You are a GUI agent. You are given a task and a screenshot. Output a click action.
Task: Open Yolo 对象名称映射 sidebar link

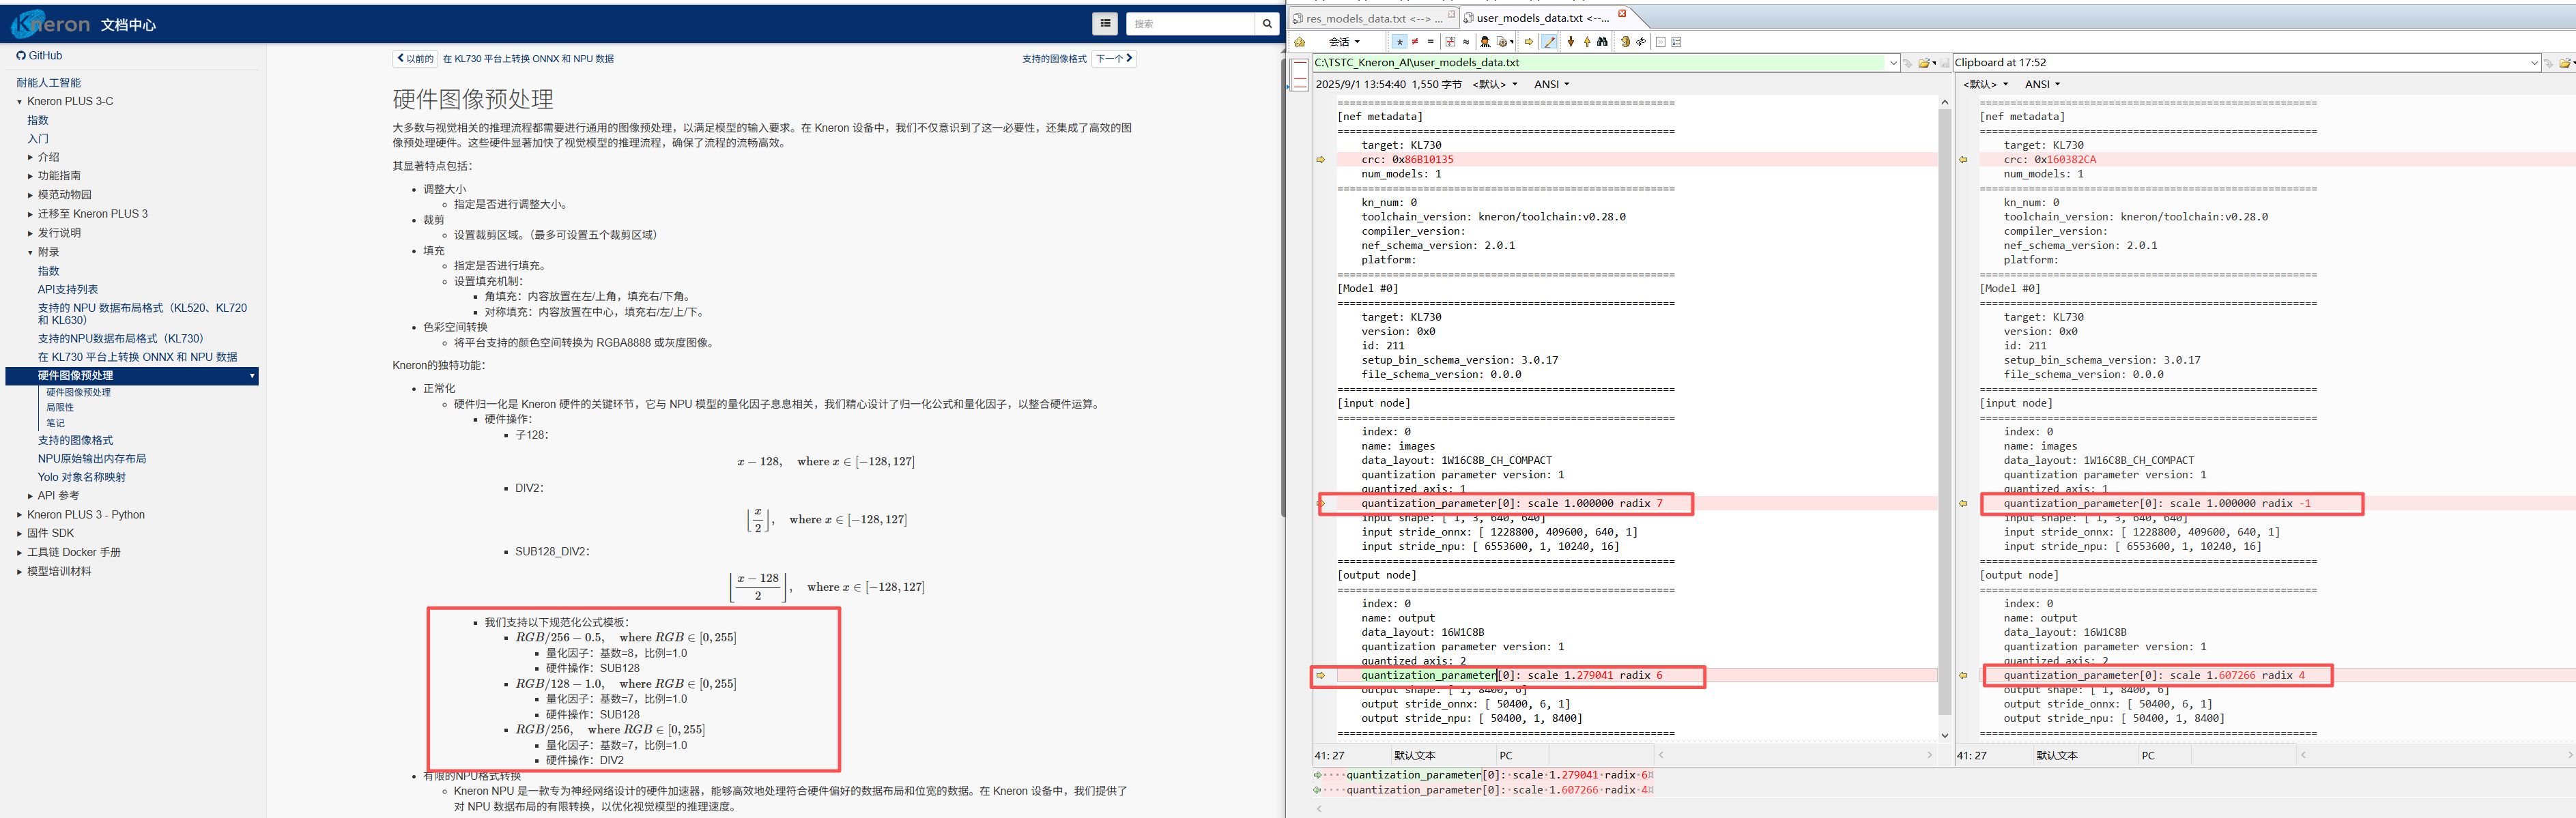point(82,477)
